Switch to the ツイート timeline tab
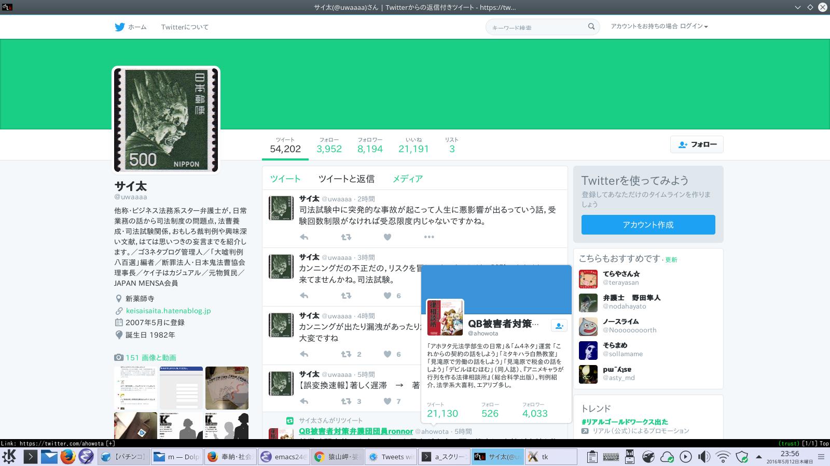Viewport: 830px width, 466px height. 285,179
